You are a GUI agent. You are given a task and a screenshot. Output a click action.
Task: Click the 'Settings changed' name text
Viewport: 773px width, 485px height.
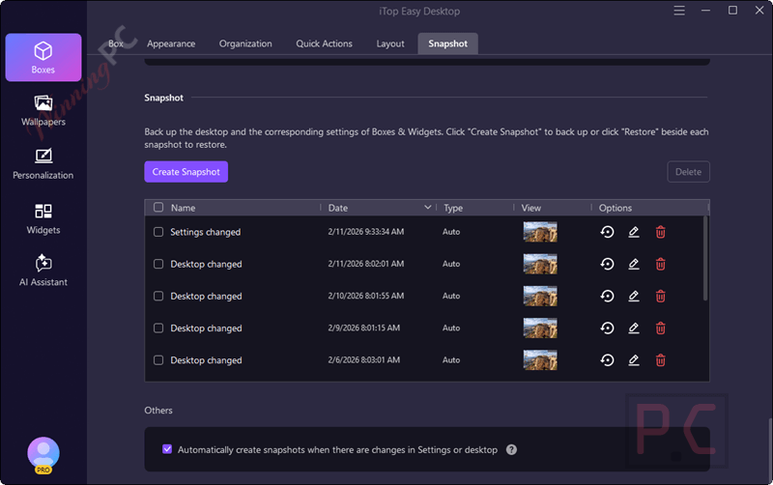206,232
